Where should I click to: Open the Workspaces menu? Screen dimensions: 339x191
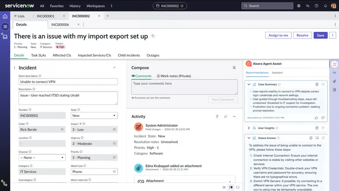click(x=95, y=6)
